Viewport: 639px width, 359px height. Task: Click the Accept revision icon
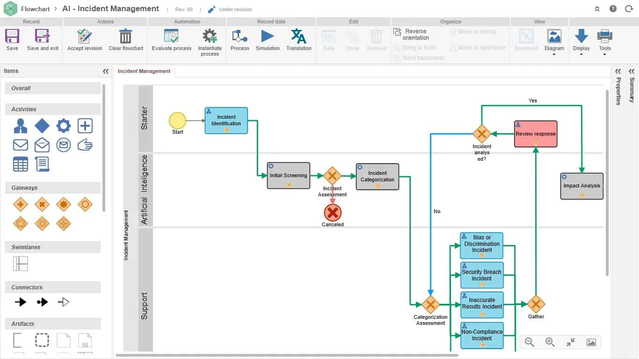click(x=85, y=36)
